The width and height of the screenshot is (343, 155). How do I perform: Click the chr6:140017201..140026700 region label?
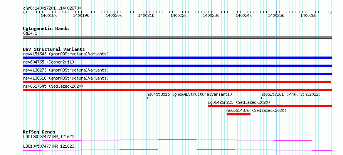[x=52, y=8]
